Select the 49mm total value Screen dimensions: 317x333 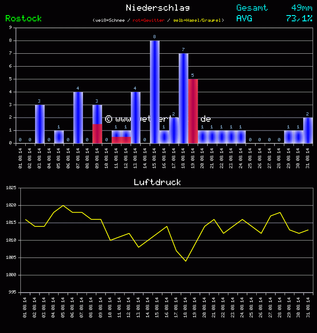[x=301, y=8]
